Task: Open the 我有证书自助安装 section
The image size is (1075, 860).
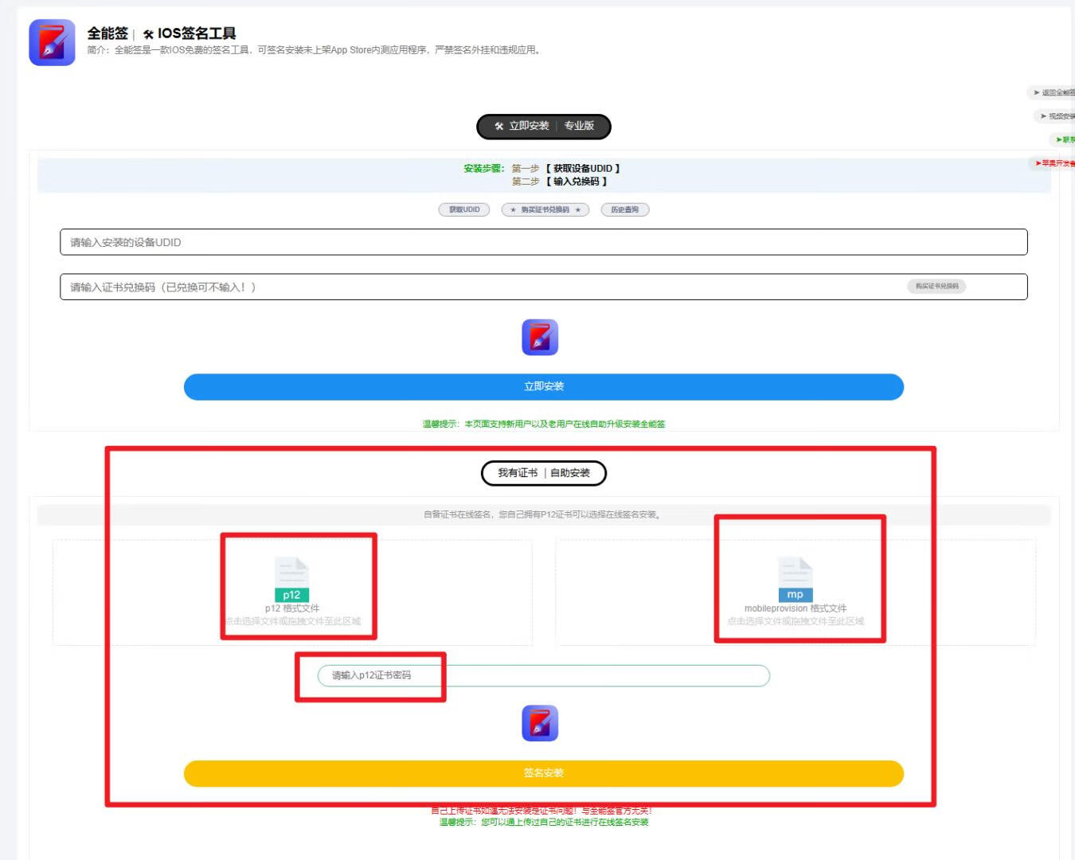Action: pyautogui.click(x=543, y=472)
